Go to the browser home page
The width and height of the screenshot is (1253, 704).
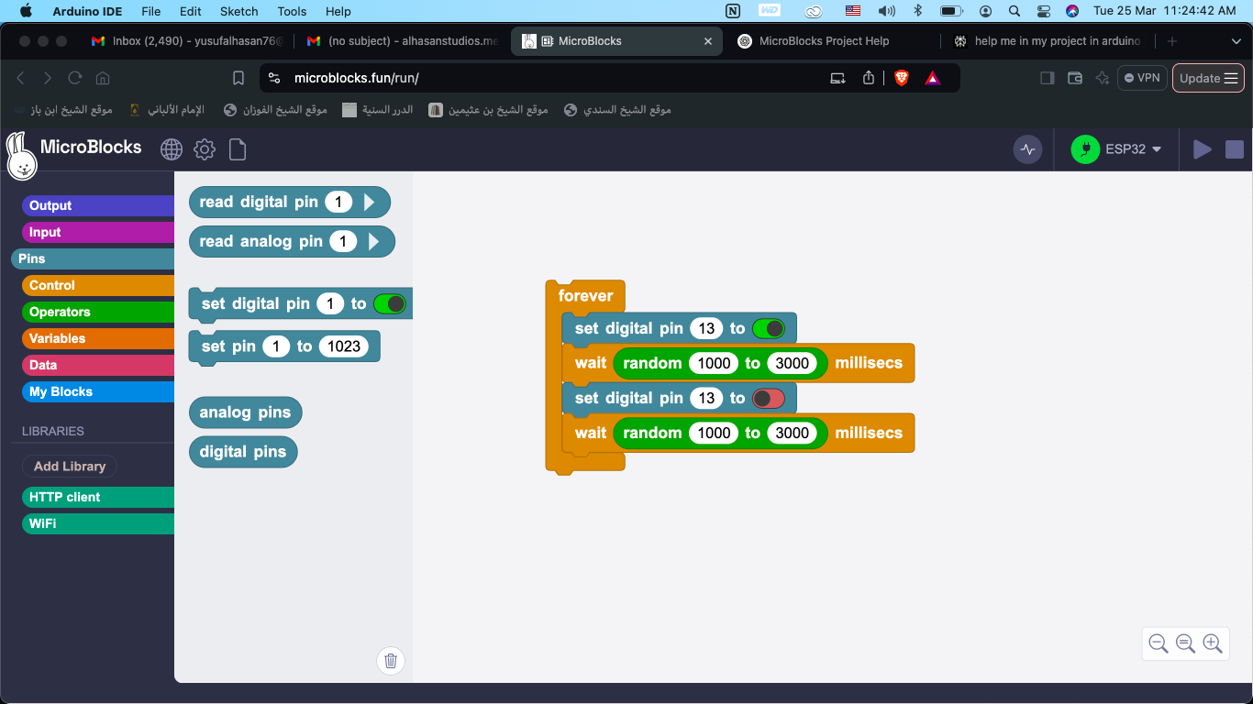[103, 78]
